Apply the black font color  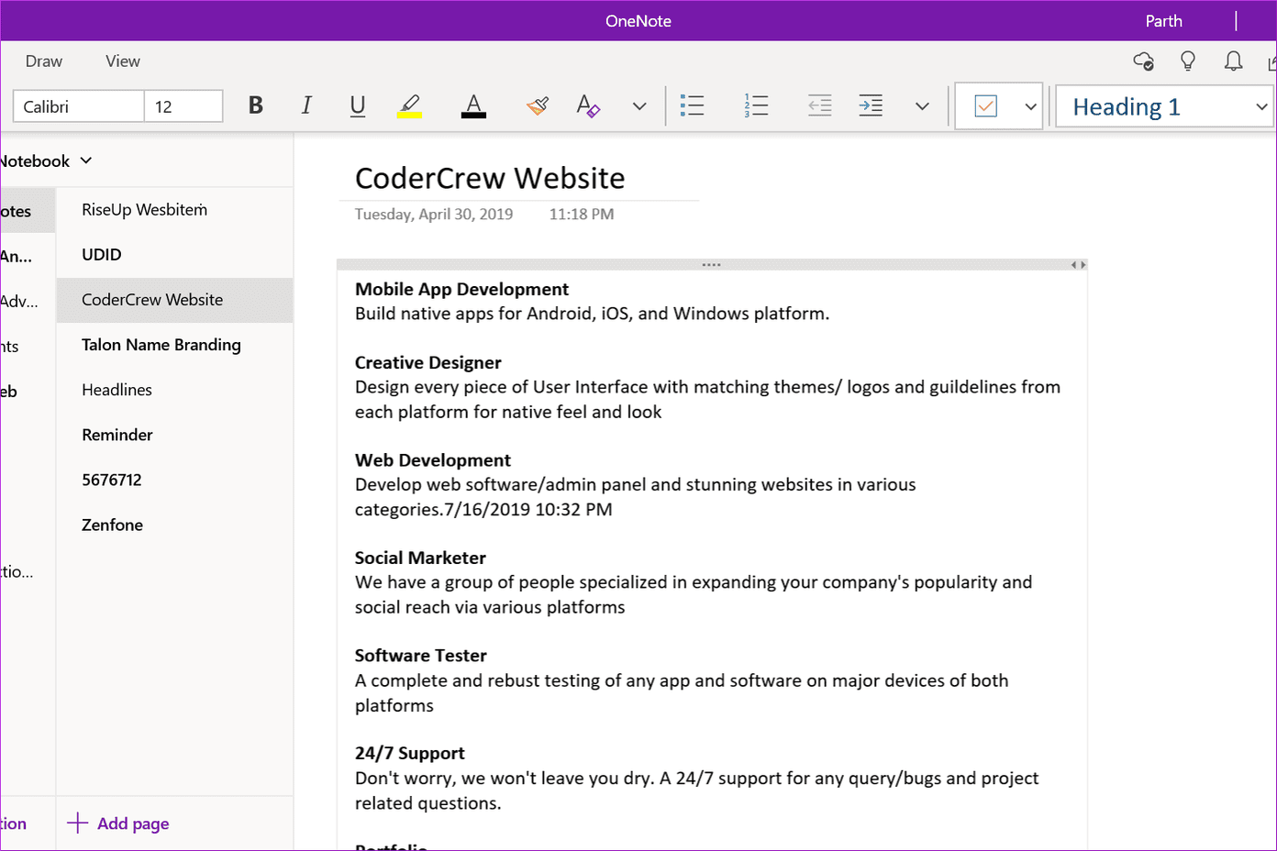pos(473,106)
